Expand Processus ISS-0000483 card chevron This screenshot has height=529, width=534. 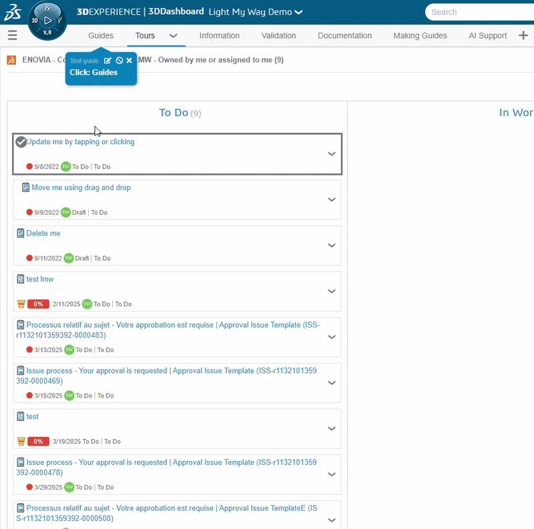(x=332, y=337)
